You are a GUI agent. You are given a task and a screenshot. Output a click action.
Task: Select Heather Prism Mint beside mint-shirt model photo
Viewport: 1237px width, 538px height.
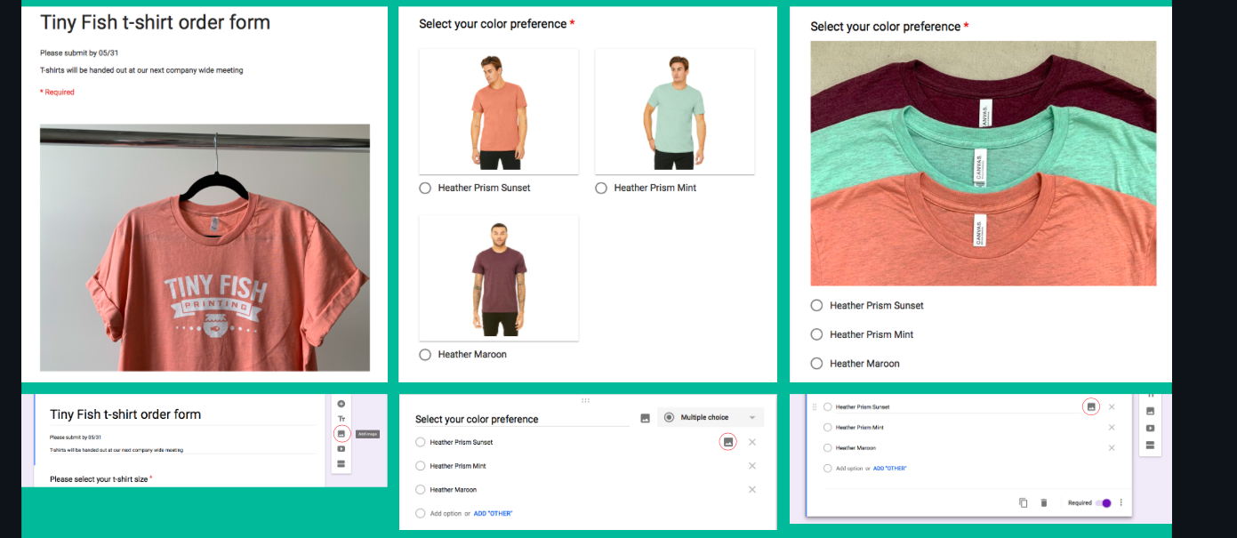pyautogui.click(x=601, y=188)
